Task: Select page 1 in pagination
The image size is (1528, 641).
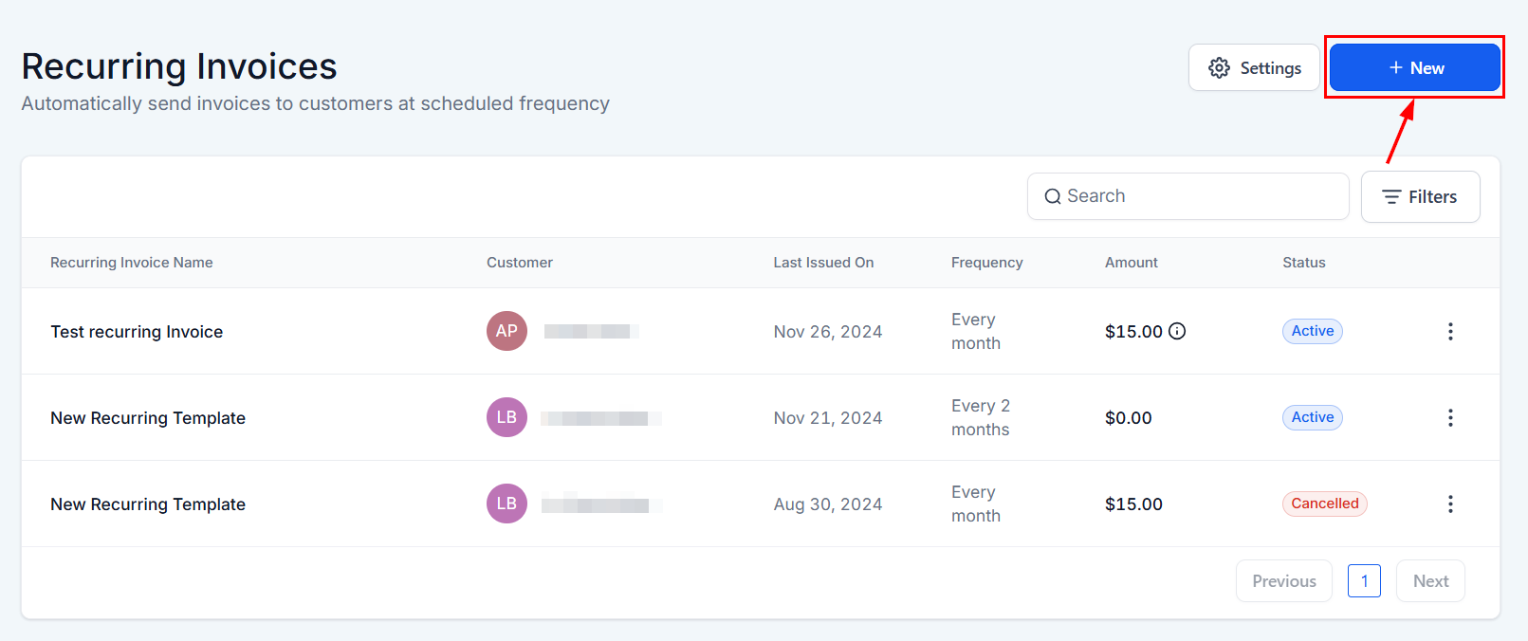Action: click(x=1364, y=581)
